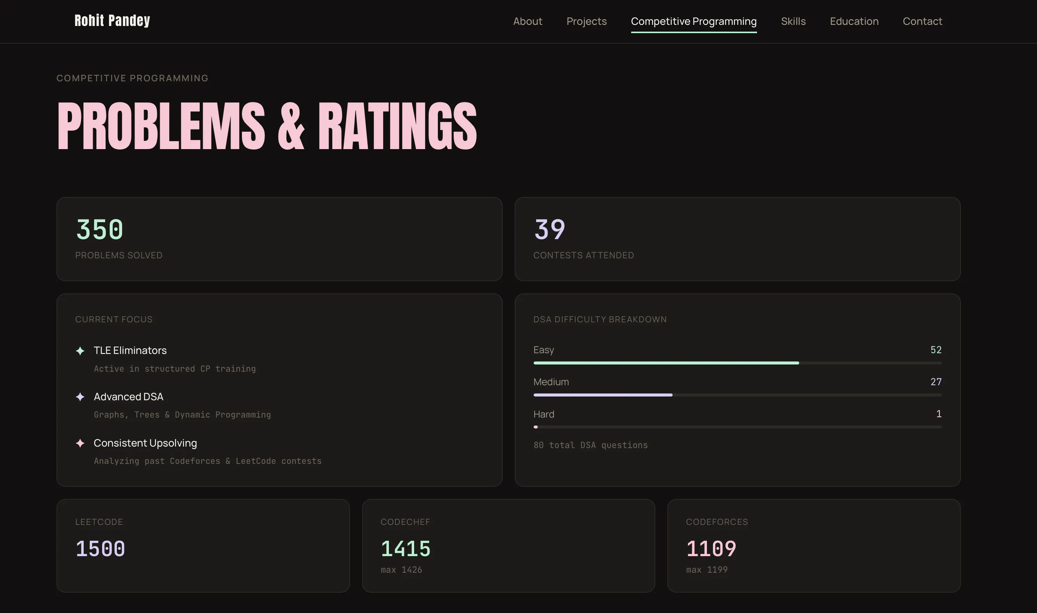The width and height of the screenshot is (1037, 613).
Task: Select the 39 contests attended number
Action: tap(549, 230)
